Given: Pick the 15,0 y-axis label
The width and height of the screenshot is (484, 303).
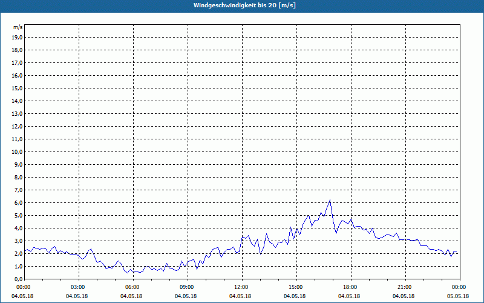Looking at the screenshot, I should coord(17,88).
